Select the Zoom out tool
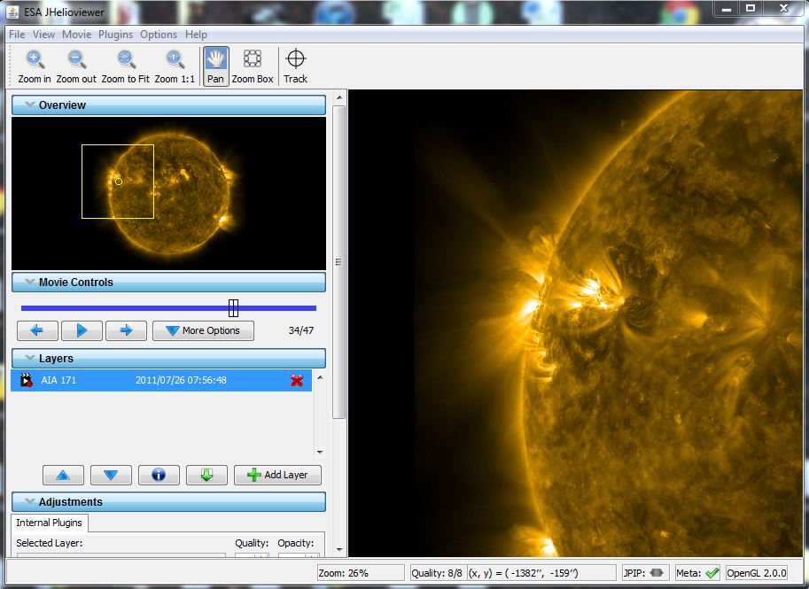Viewport: 809px width, 589px height. point(76,66)
